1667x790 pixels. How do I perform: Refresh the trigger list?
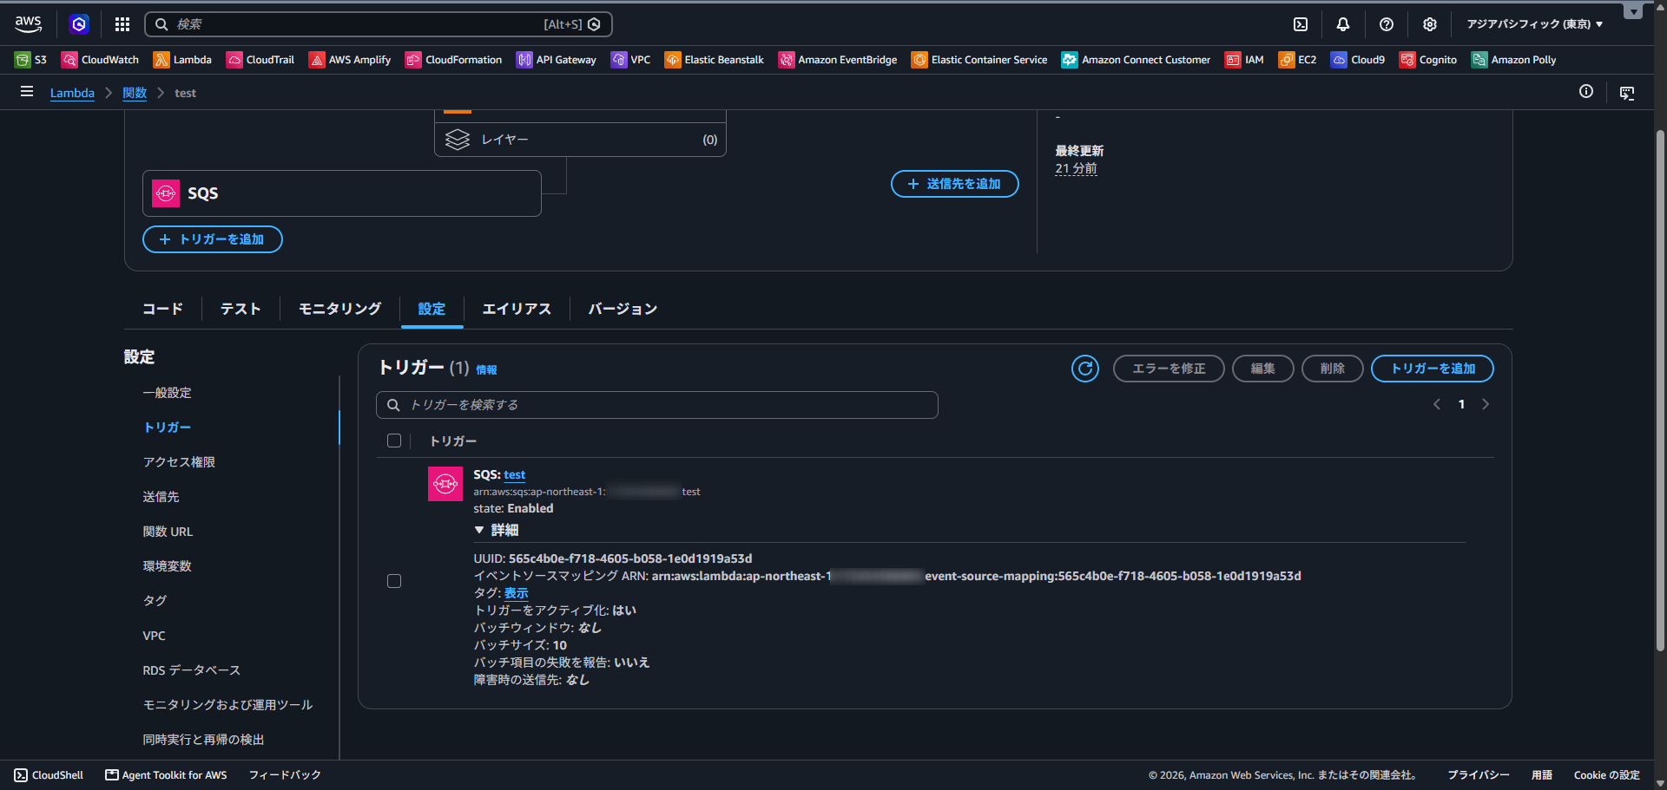pyautogui.click(x=1085, y=369)
